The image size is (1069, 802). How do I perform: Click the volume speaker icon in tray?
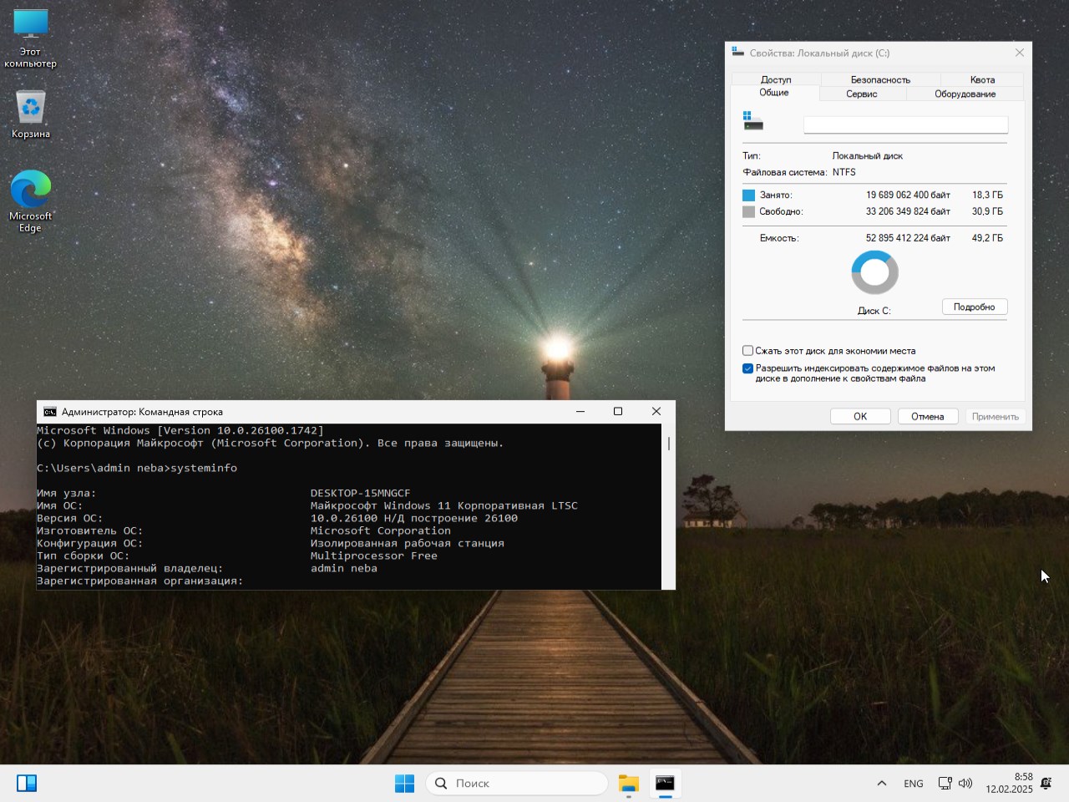965,783
